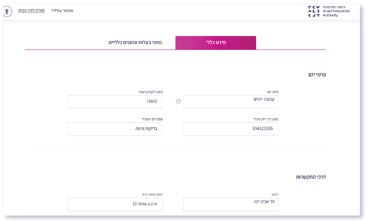Click the מספר לקוח ברשות label text
The height and width of the screenshot is (221, 368).
click(x=150, y=92)
